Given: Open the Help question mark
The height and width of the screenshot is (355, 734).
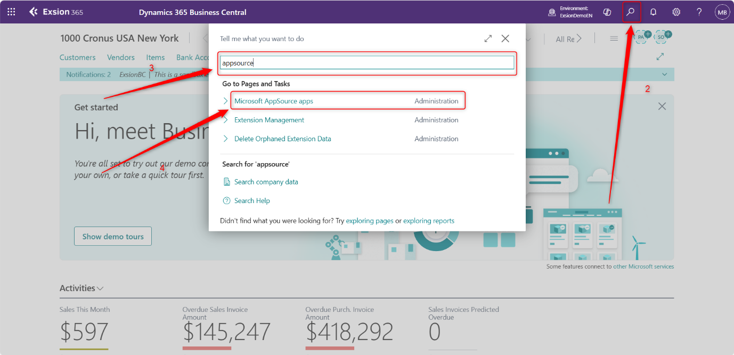Looking at the screenshot, I should tap(699, 12).
